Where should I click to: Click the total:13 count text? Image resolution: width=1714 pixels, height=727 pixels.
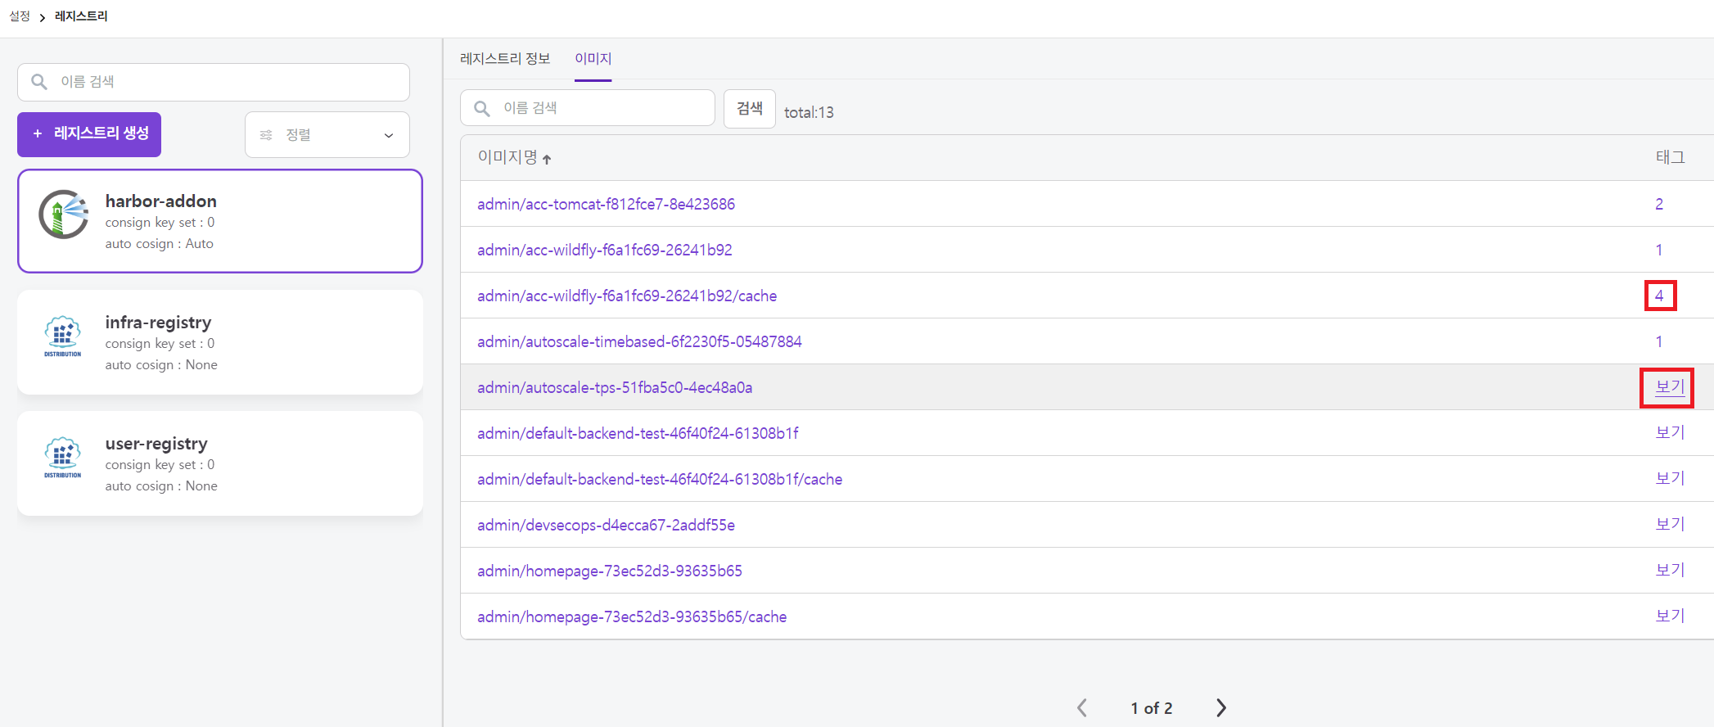click(809, 112)
